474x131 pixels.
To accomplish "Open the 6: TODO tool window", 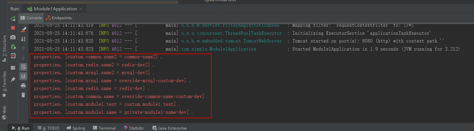I will tap(48, 128).
